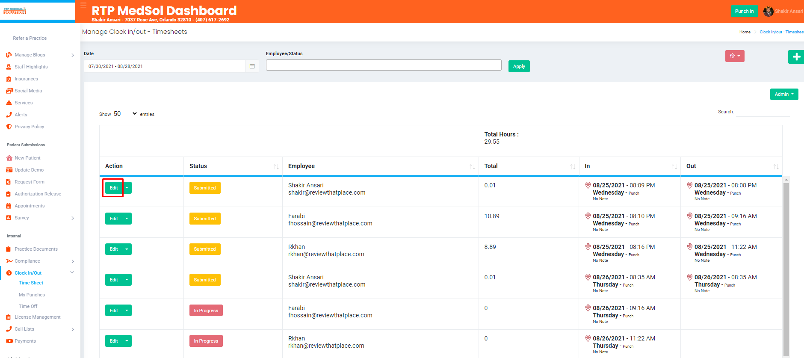Click the Payments icon in the sidebar

pos(9,341)
